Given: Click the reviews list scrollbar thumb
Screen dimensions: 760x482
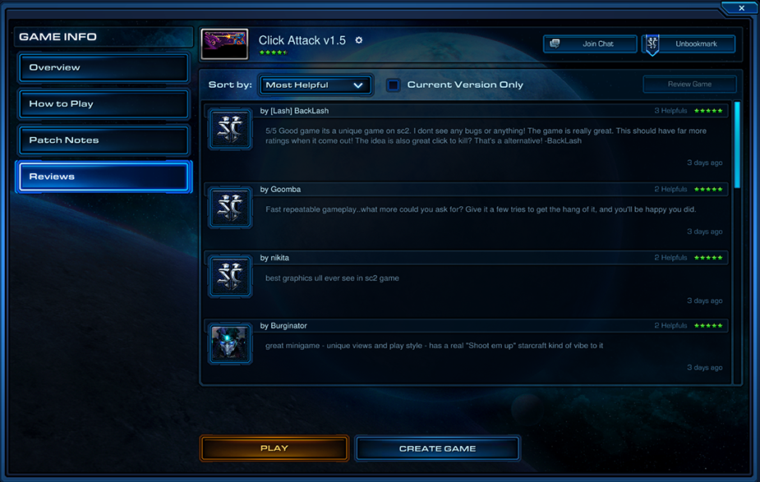Looking at the screenshot, I should pyautogui.click(x=737, y=145).
